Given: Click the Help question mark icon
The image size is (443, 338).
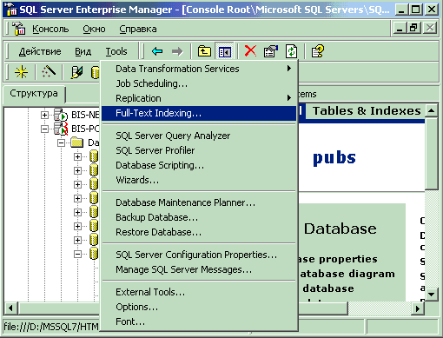Looking at the screenshot, I should (318, 51).
